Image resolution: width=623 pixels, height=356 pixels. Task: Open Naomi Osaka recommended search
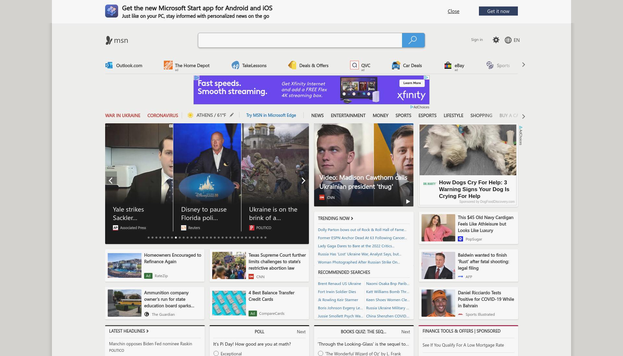[388, 284]
